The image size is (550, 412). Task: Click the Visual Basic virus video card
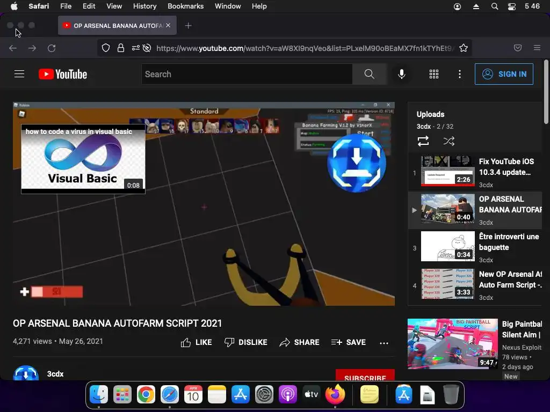pos(83,159)
